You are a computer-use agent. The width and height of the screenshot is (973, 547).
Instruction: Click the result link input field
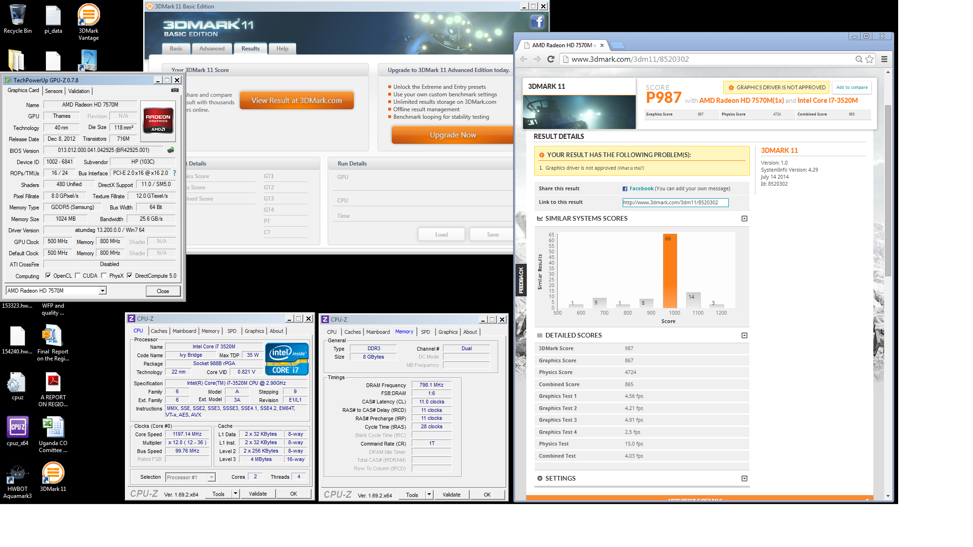pyautogui.click(x=675, y=202)
